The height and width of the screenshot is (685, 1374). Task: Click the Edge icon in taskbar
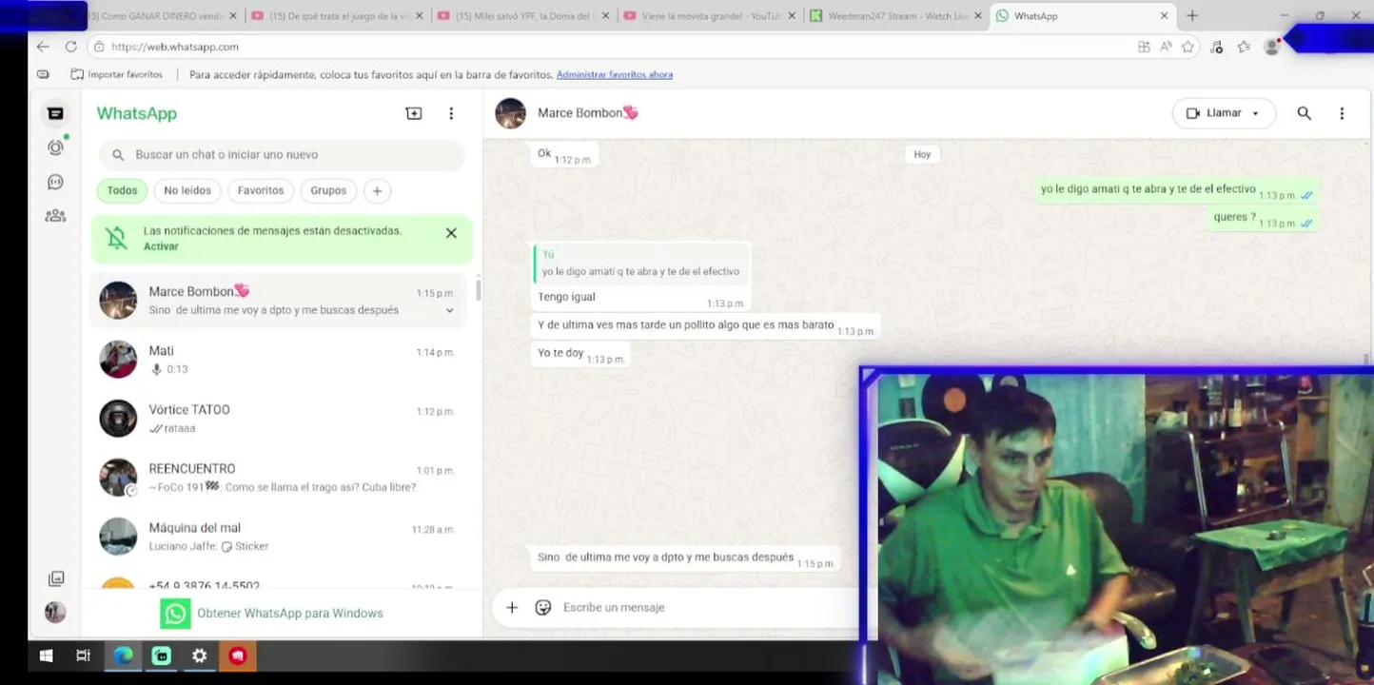(x=123, y=656)
